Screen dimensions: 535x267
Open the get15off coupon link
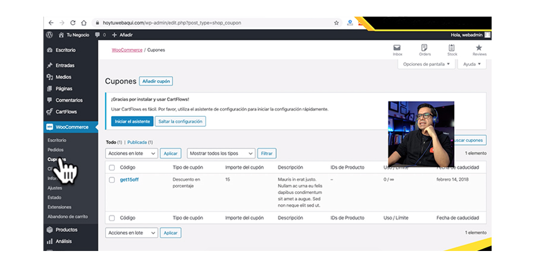pos(130,180)
